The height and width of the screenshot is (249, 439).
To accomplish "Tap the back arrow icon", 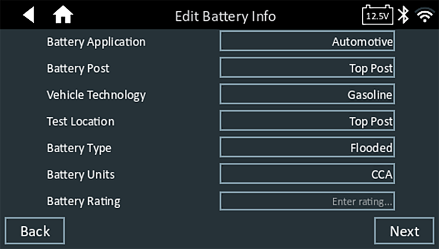I will pos(29,15).
